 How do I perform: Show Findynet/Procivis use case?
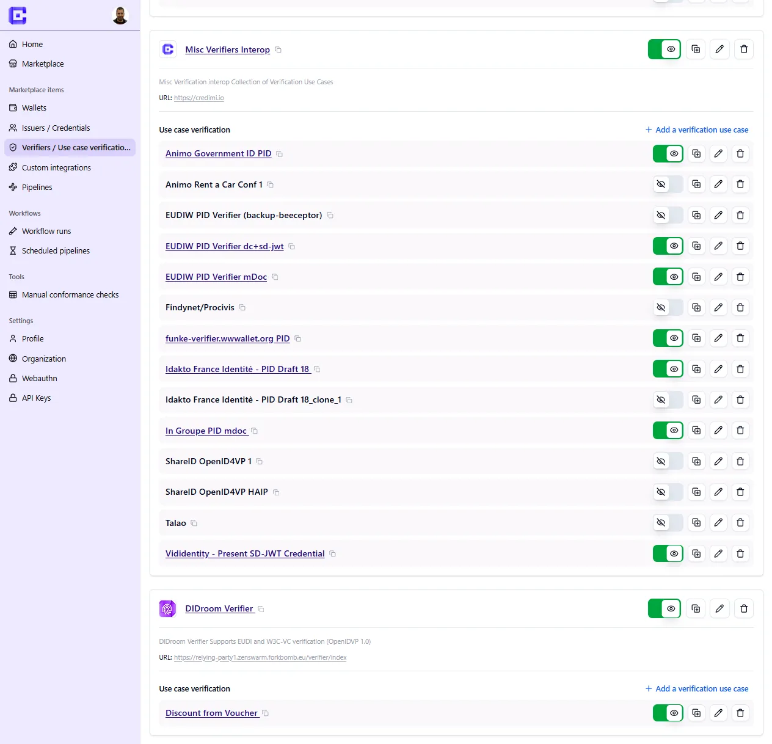(x=668, y=307)
